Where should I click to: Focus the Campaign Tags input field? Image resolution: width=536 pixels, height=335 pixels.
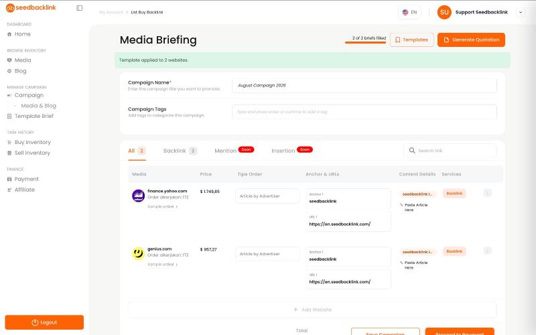pos(364,112)
